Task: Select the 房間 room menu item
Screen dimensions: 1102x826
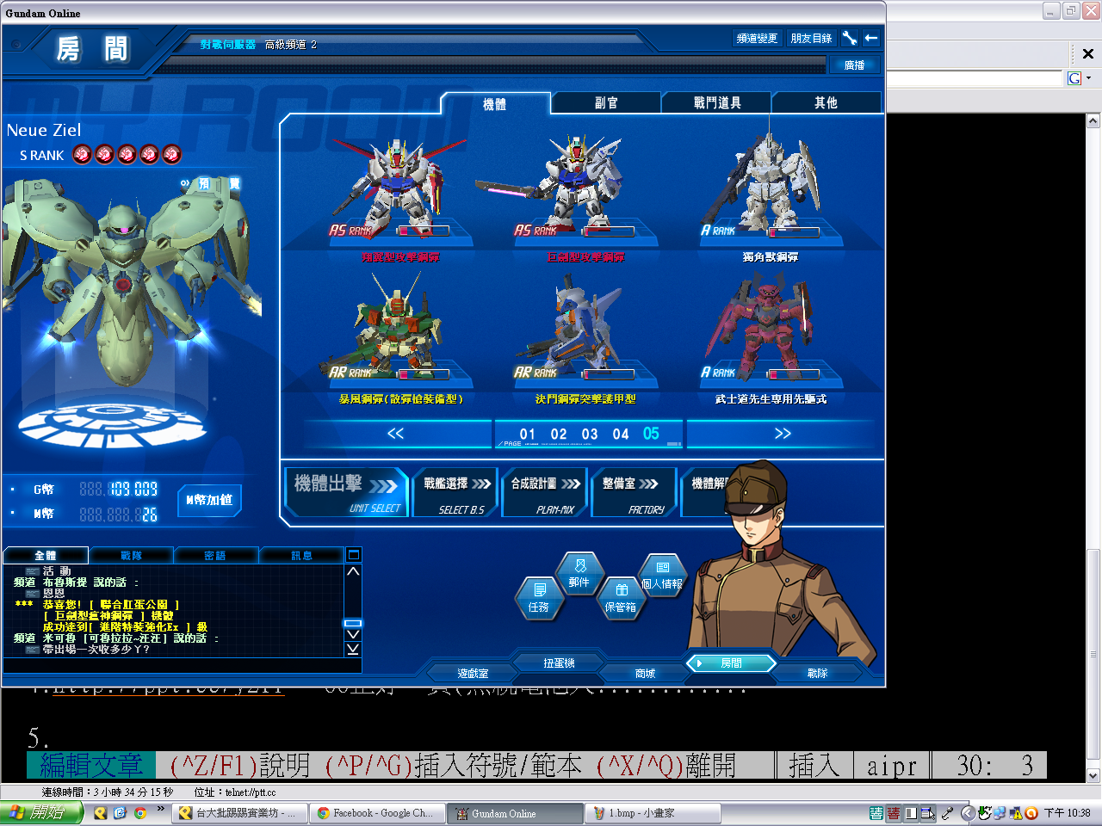Action: point(731,663)
